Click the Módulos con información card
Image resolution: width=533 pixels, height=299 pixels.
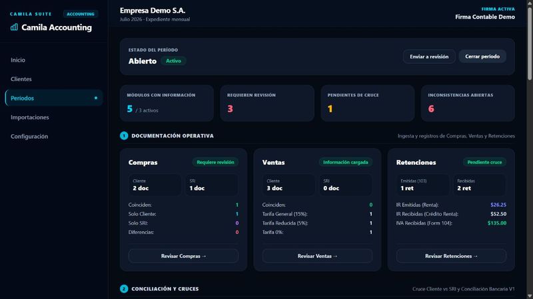click(x=167, y=103)
